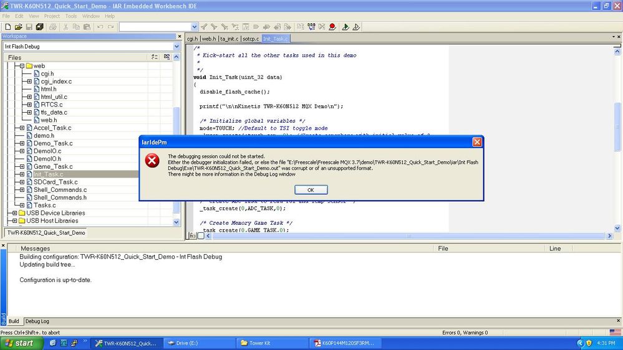The width and height of the screenshot is (623, 350).
Task: Click the Windows start button
Action: pyautogui.click(x=21, y=343)
